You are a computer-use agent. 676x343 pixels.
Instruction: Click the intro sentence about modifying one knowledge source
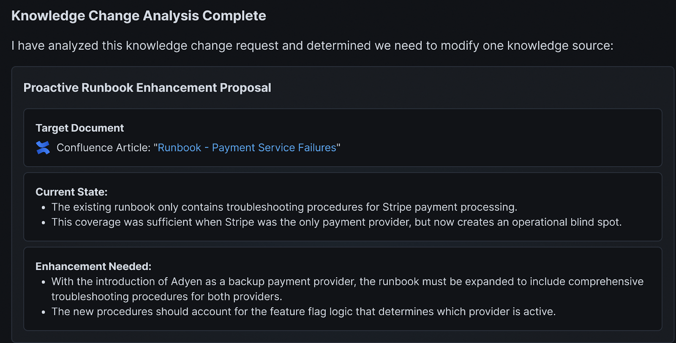pyautogui.click(x=312, y=46)
